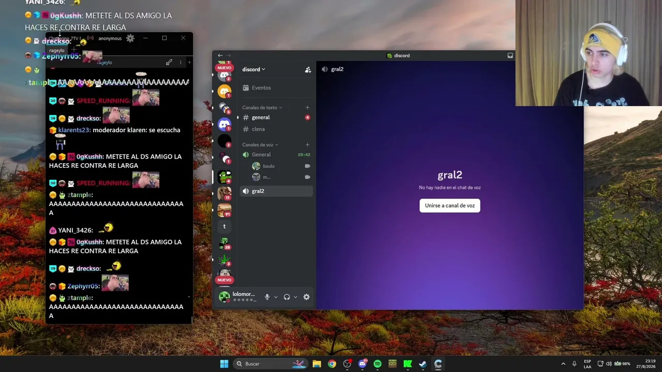Image resolution: width=662 pixels, height=372 pixels.
Task: Click username klarents23 in Chatterino chat
Action: pyautogui.click(x=74, y=130)
